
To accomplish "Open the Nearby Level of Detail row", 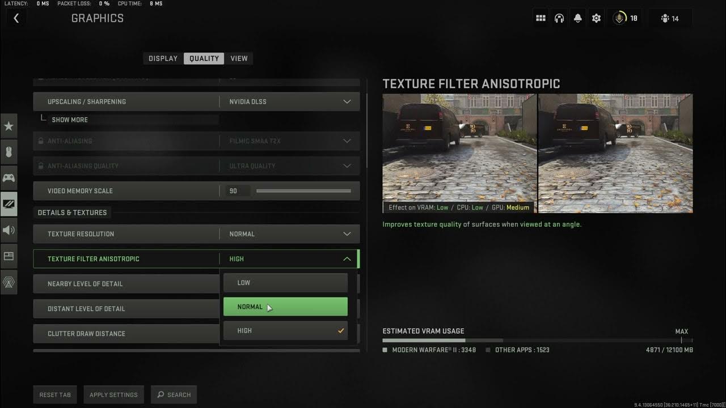I will 126,284.
